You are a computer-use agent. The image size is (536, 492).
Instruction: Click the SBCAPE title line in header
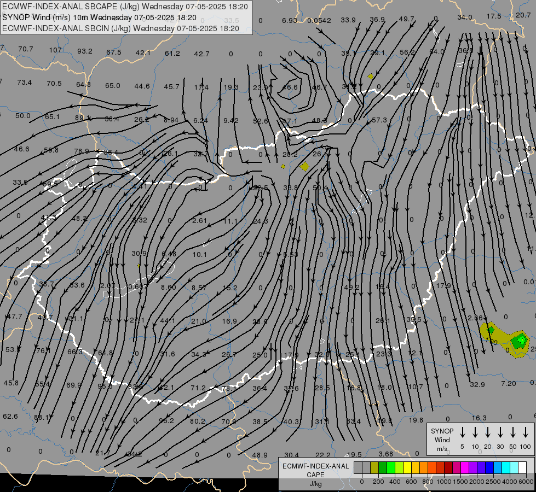125,7
